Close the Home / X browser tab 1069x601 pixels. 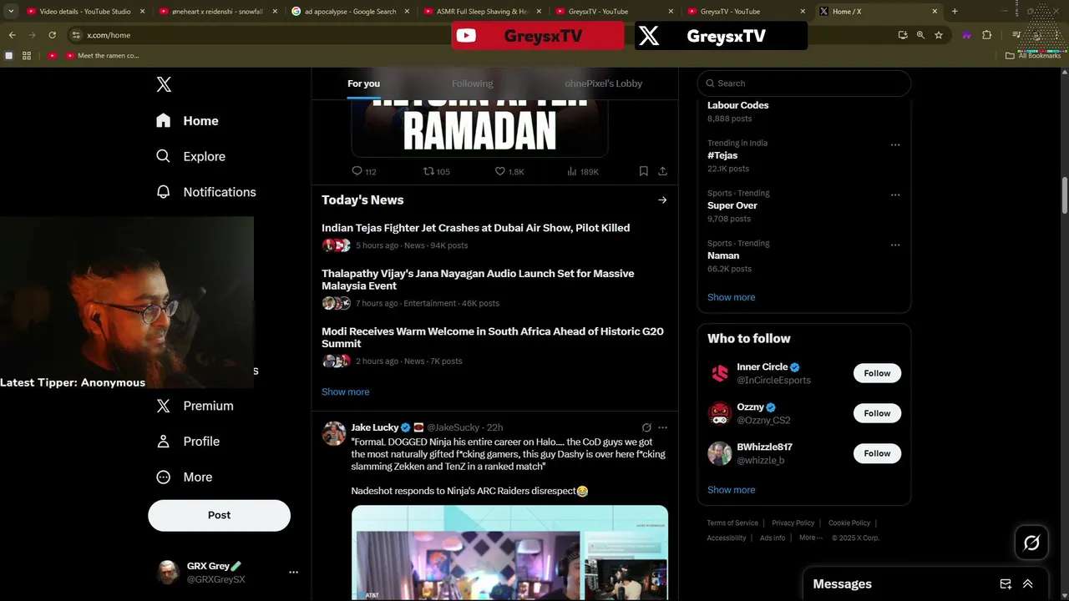pos(935,12)
